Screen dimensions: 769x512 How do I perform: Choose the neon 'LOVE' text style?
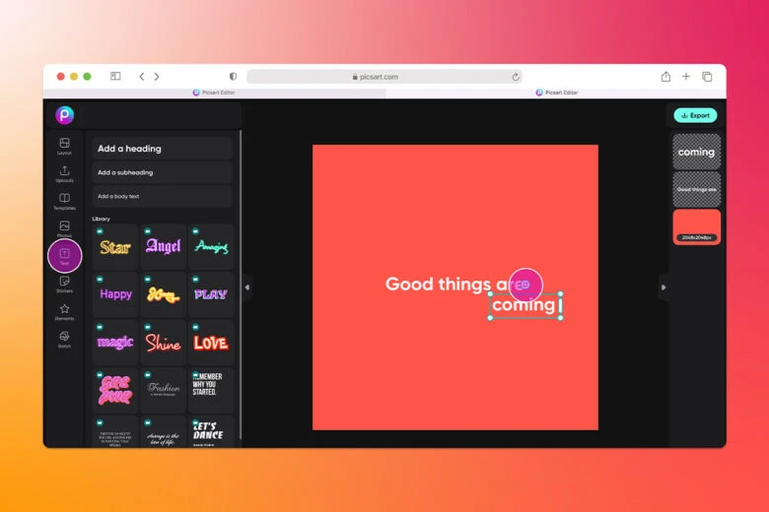click(211, 343)
